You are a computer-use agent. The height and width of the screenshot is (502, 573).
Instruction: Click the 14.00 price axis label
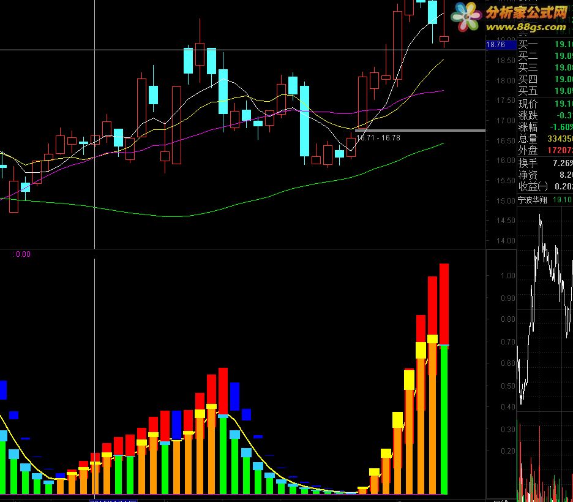click(x=506, y=241)
